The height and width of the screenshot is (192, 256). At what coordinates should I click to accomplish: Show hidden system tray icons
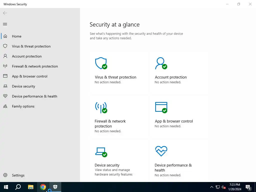(x=211, y=187)
